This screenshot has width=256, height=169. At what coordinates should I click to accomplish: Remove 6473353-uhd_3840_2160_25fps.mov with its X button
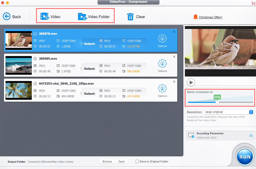coord(174,82)
